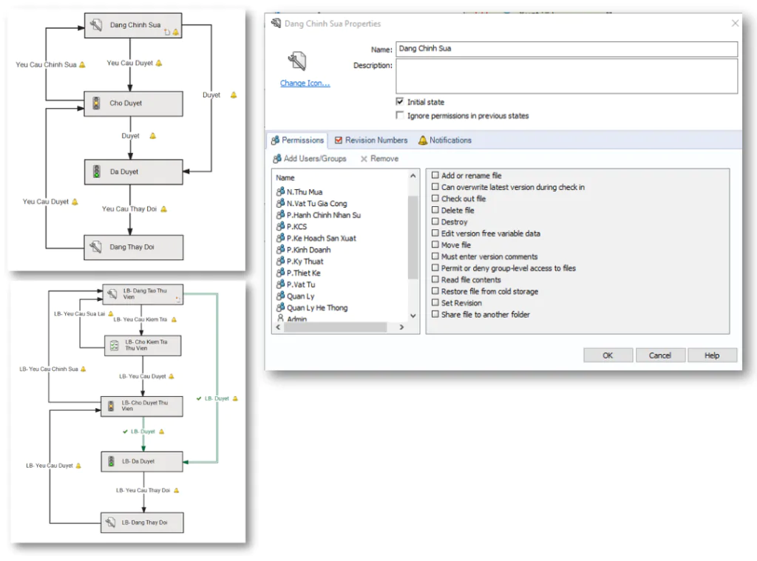The width and height of the screenshot is (757, 561).
Task: Check Move file permission
Action: pos(435,245)
